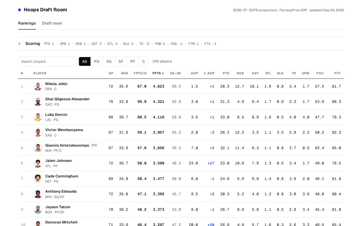Image resolution: width=362 pixels, height=226 pixels.
Task: Select Jokic's 4,823 FPTS value
Action: tap(159, 86)
